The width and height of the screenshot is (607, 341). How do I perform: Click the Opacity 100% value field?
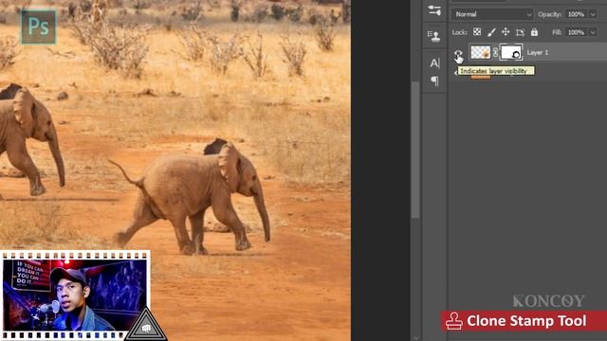coord(576,14)
